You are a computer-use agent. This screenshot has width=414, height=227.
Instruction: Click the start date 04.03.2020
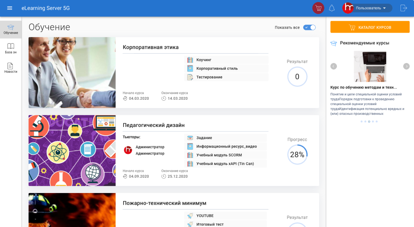(x=139, y=98)
